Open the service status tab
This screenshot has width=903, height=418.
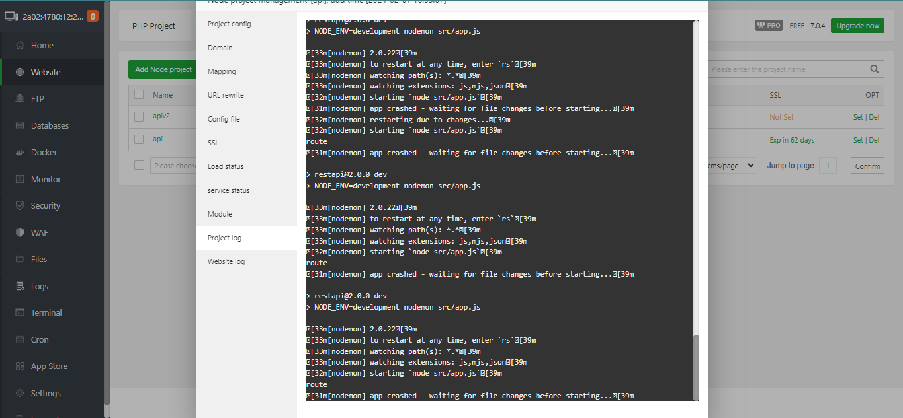click(x=229, y=190)
